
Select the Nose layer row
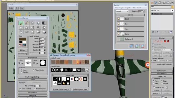click(x=130, y=29)
